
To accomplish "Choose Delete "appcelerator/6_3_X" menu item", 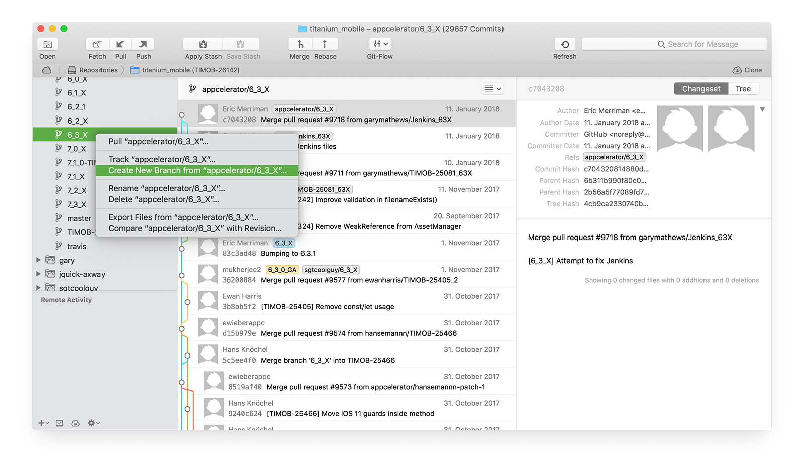I will pos(197,200).
